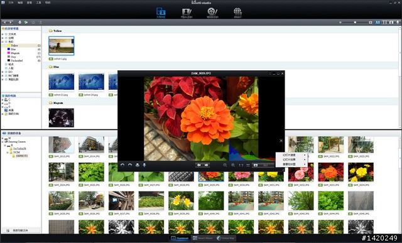The width and height of the screenshot is (402, 243).
Task: Switch to Smart Album view tab
Action: (203, 238)
